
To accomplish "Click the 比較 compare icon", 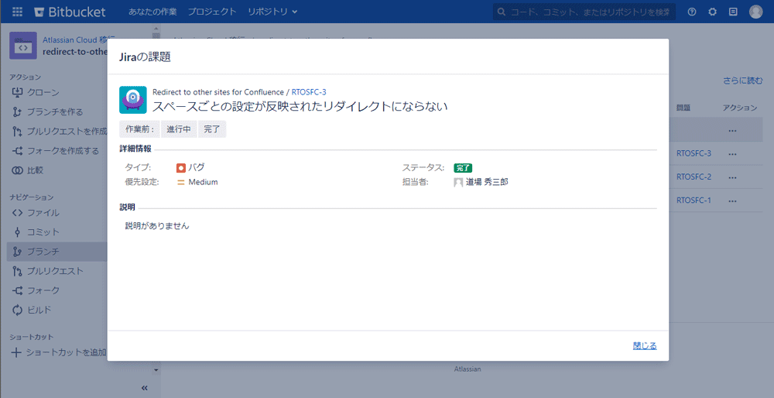I will point(17,170).
